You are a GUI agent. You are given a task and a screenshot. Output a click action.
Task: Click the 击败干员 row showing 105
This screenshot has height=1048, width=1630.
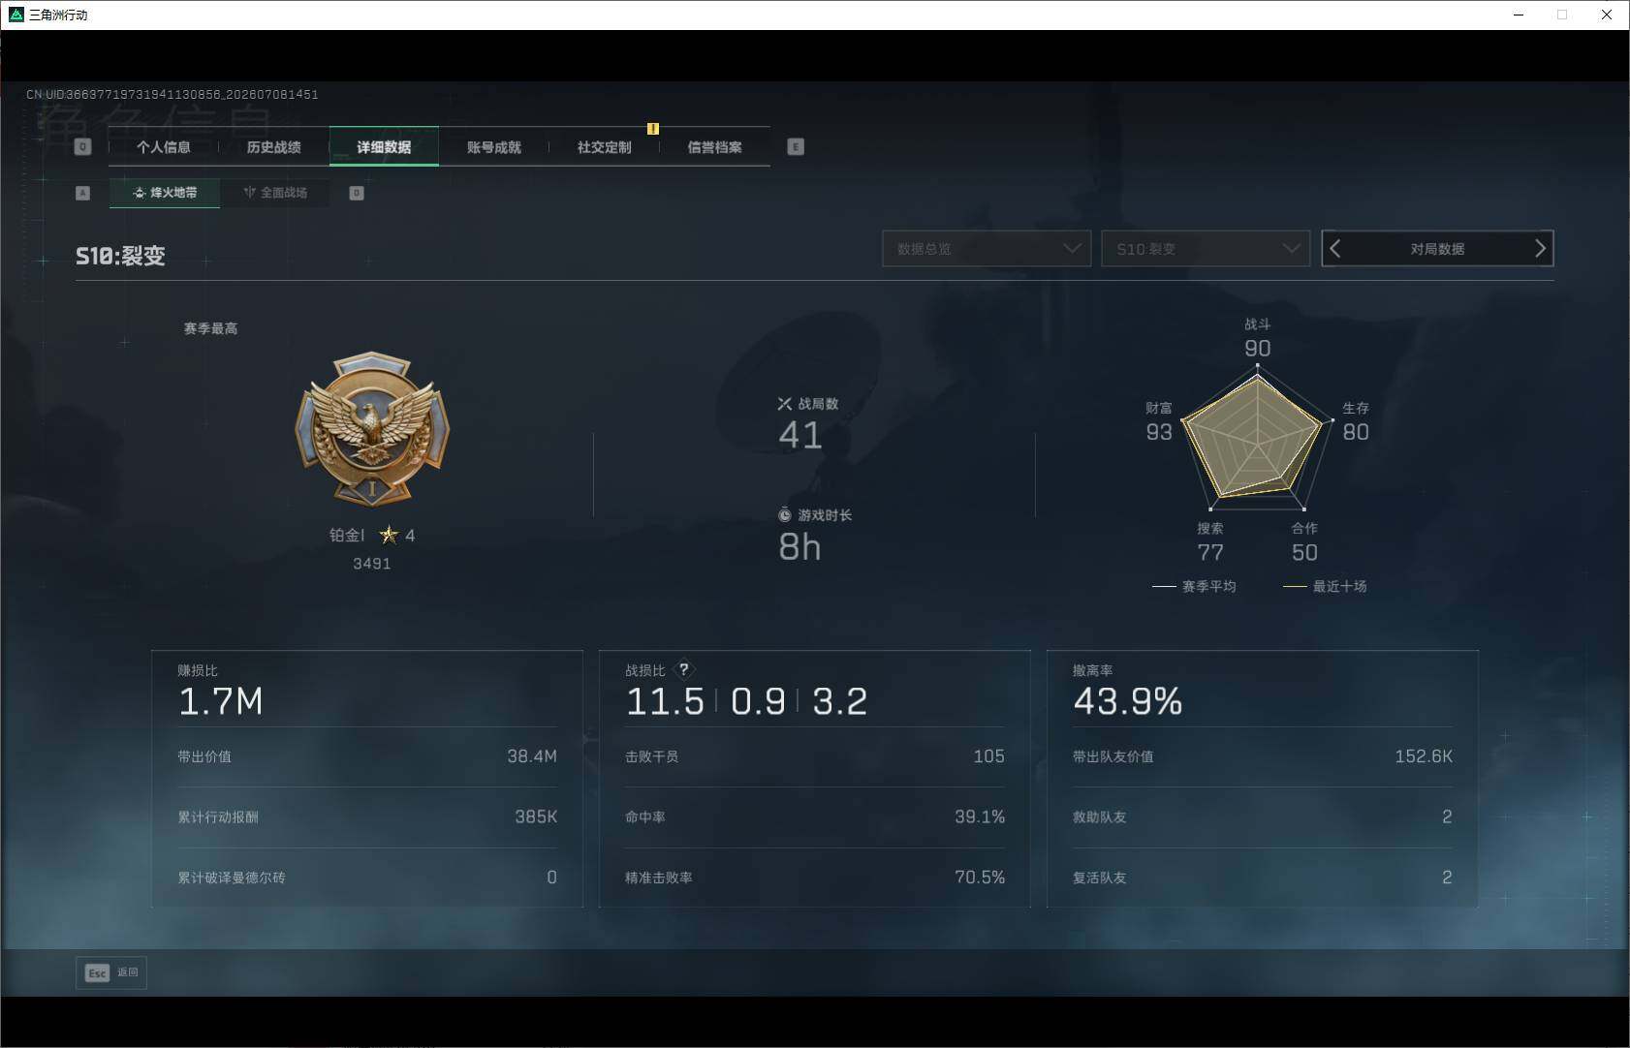[x=815, y=756]
